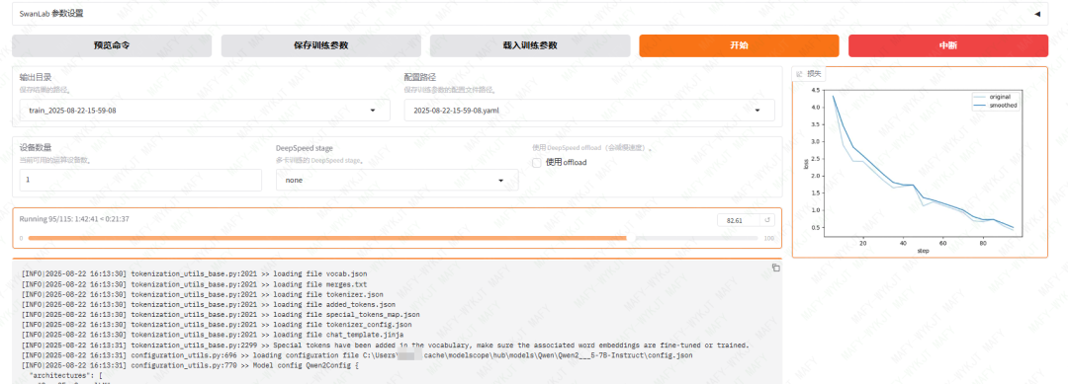Click the 'Model config Qwen2Config {' log line
Image resolution: width=1068 pixels, height=384 pixels.
pos(190,365)
